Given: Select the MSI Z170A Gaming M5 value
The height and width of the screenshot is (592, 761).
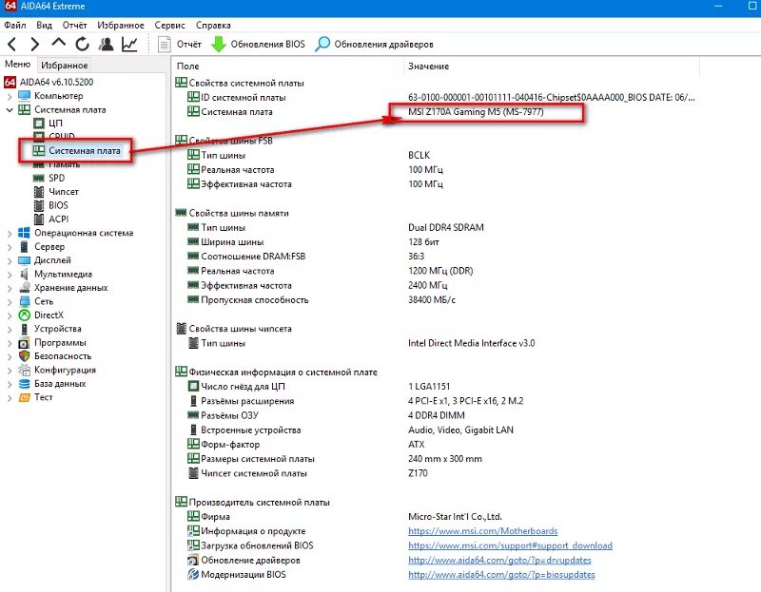Looking at the screenshot, I should pyautogui.click(x=477, y=112).
